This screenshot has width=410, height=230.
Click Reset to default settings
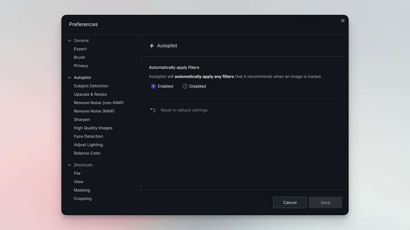click(x=184, y=110)
